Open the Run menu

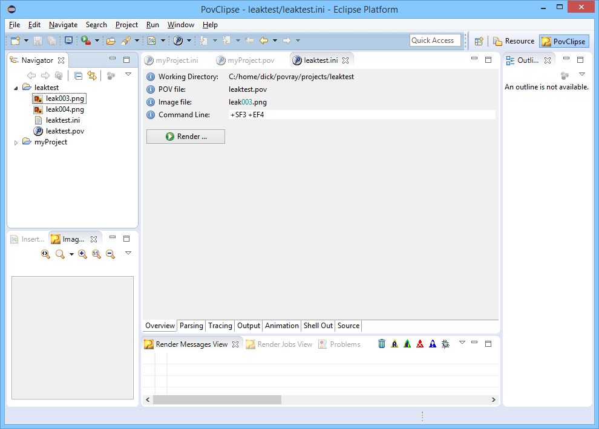tap(152, 25)
